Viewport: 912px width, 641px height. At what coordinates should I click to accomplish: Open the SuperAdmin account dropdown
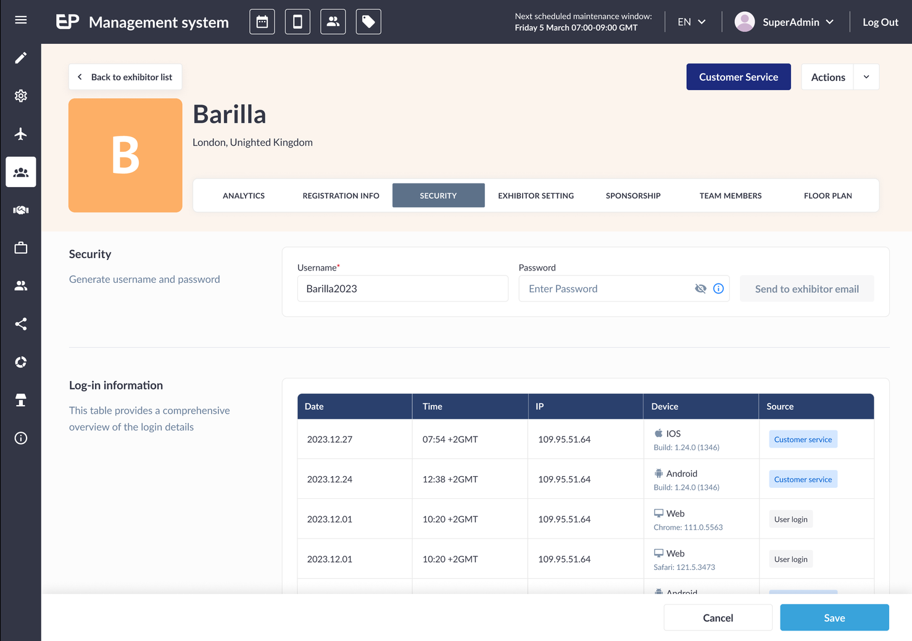784,22
